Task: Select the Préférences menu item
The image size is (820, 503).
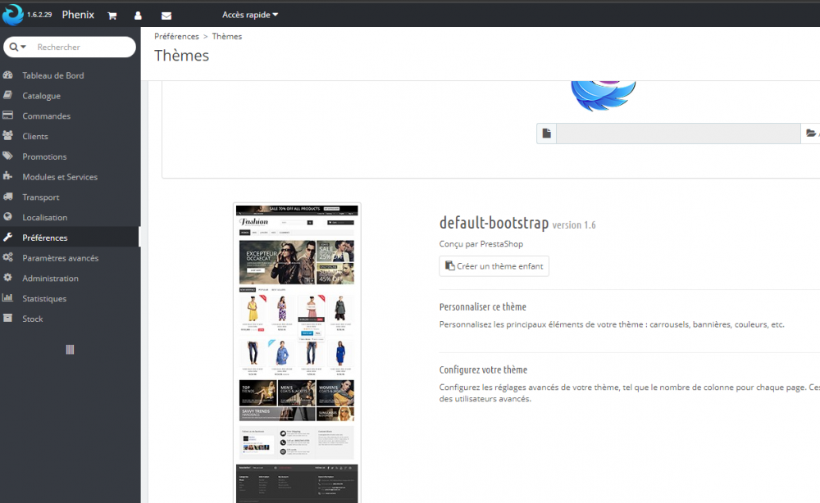Action: [70, 238]
